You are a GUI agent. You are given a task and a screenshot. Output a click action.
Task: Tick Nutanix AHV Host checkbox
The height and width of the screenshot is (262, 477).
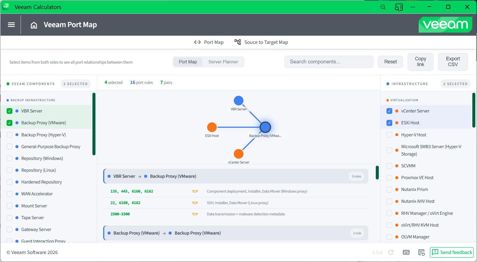tap(389, 201)
